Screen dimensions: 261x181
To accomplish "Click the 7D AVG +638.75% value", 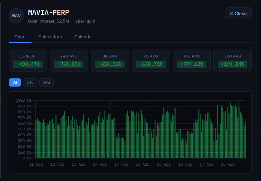I will (x=151, y=64).
